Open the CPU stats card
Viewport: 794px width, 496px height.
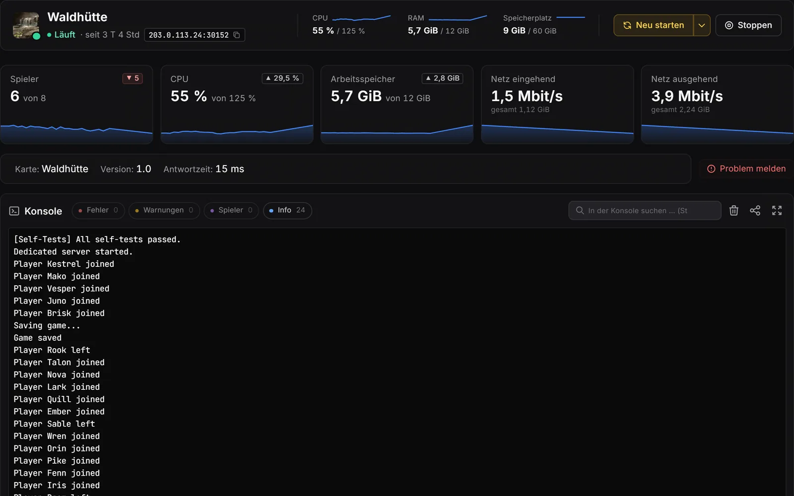tap(237, 105)
